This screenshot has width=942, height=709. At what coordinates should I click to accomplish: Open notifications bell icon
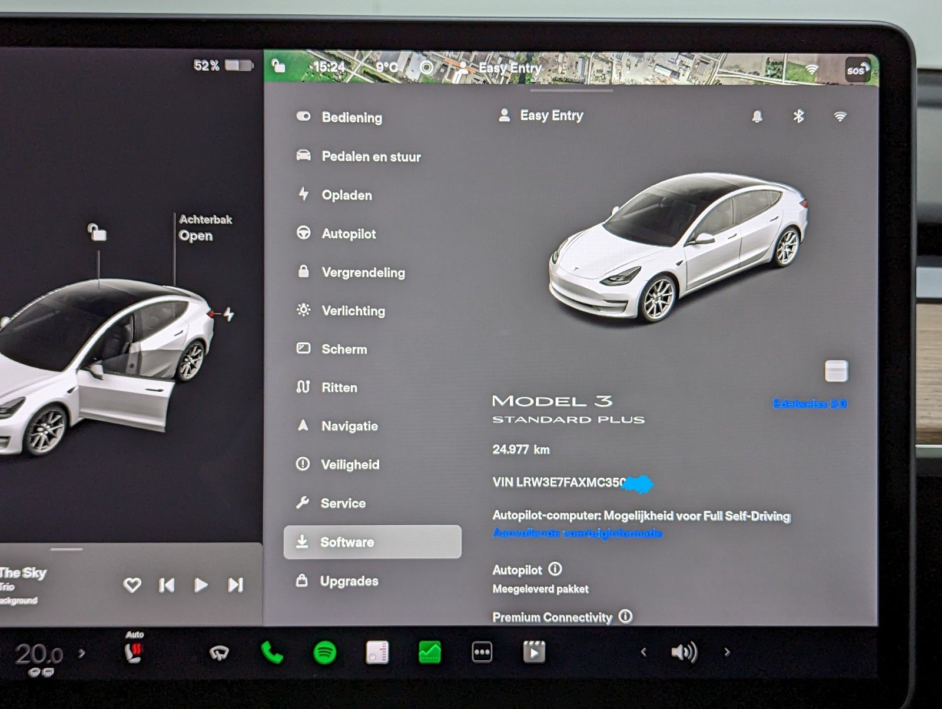pyautogui.click(x=757, y=116)
